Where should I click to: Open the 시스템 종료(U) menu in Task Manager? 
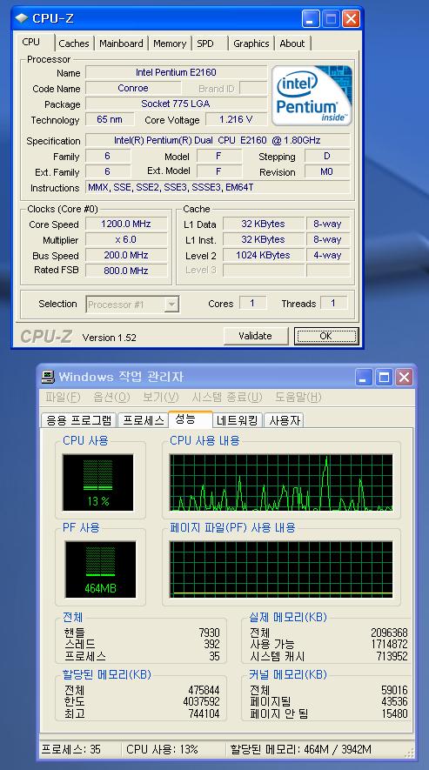point(226,397)
